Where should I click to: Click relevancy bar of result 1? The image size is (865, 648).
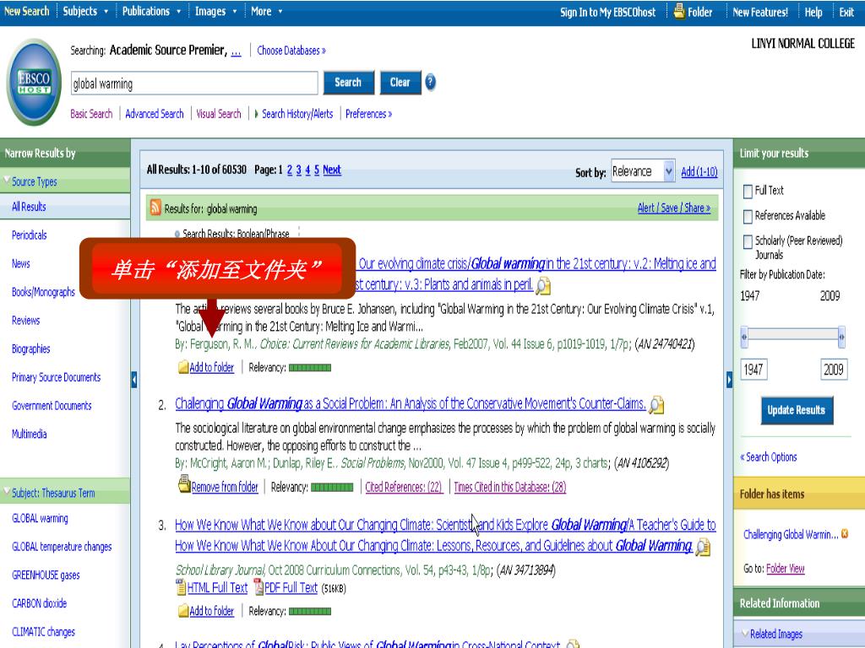310,368
